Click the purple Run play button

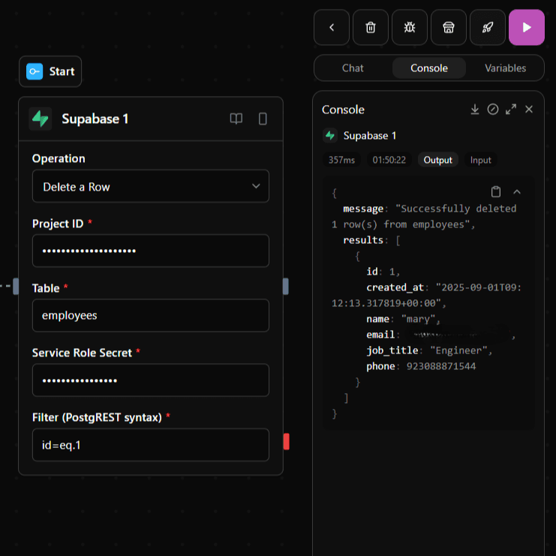click(x=526, y=28)
